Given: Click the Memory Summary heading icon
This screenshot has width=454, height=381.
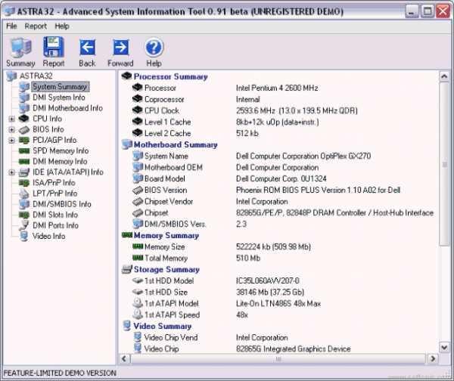Looking at the screenshot, I should (x=127, y=235).
